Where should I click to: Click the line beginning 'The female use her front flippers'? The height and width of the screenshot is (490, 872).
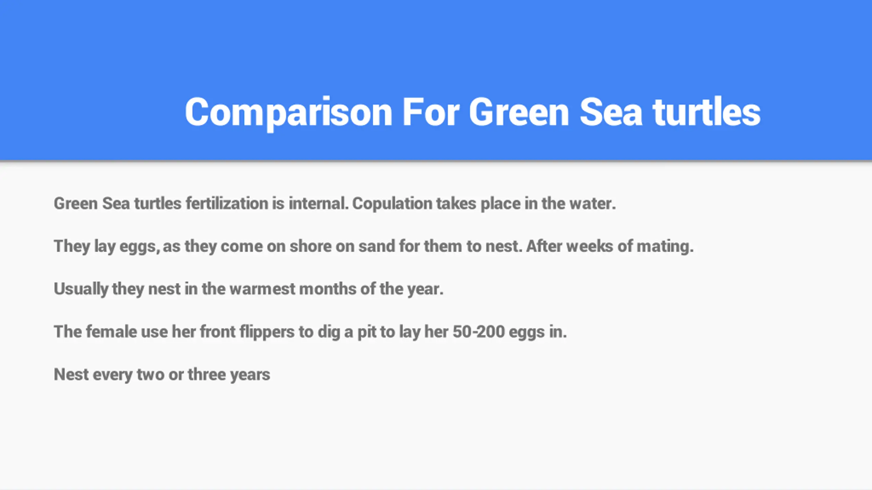pyautogui.click(x=310, y=332)
